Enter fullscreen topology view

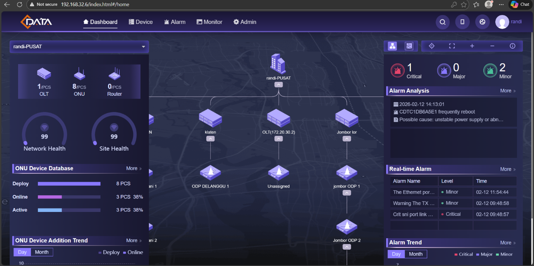(x=452, y=46)
